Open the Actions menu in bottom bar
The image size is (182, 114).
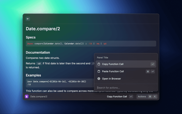click(x=142, y=97)
